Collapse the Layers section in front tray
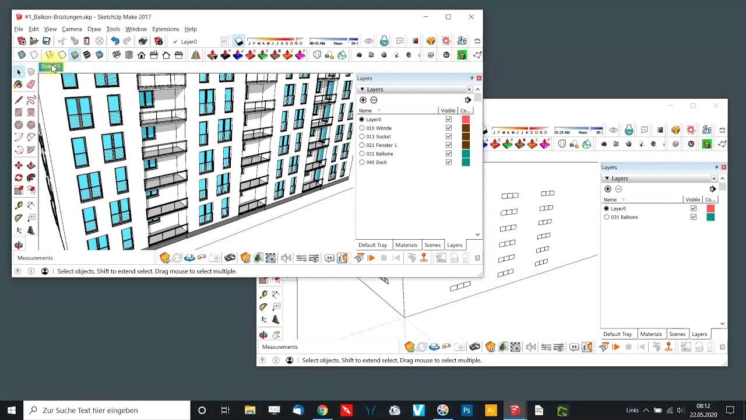Image resolution: width=746 pixels, height=420 pixels. [x=362, y=89]
